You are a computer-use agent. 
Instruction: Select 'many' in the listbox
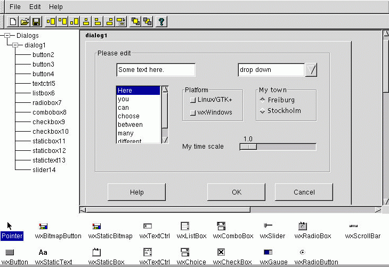tap(139, 133)
